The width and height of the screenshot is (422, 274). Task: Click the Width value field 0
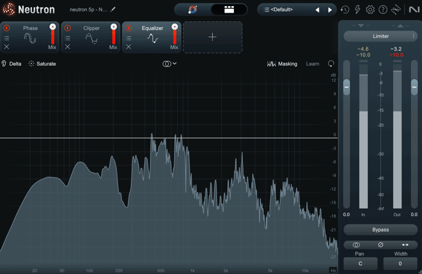(x=400, y=264)
